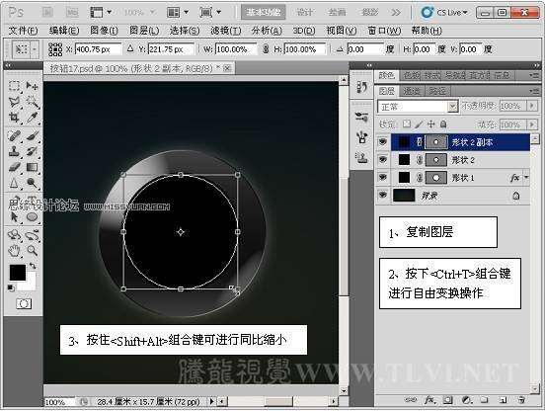Add layer style with fx button
The image size is (545, 411).
(429, 400)
